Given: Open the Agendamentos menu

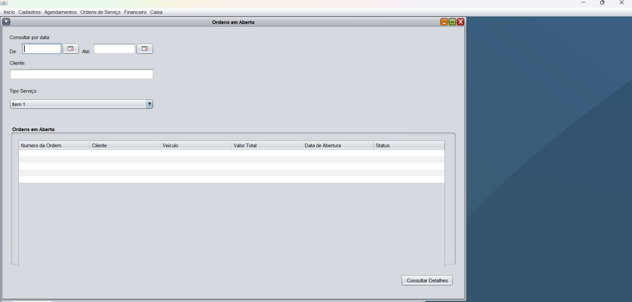Looking at the screenshot, I should [x=60, y=12].
